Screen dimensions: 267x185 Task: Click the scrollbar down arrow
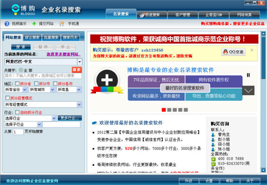point(263,170)
